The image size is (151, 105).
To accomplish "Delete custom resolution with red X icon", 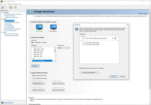I will pos(115,38).
